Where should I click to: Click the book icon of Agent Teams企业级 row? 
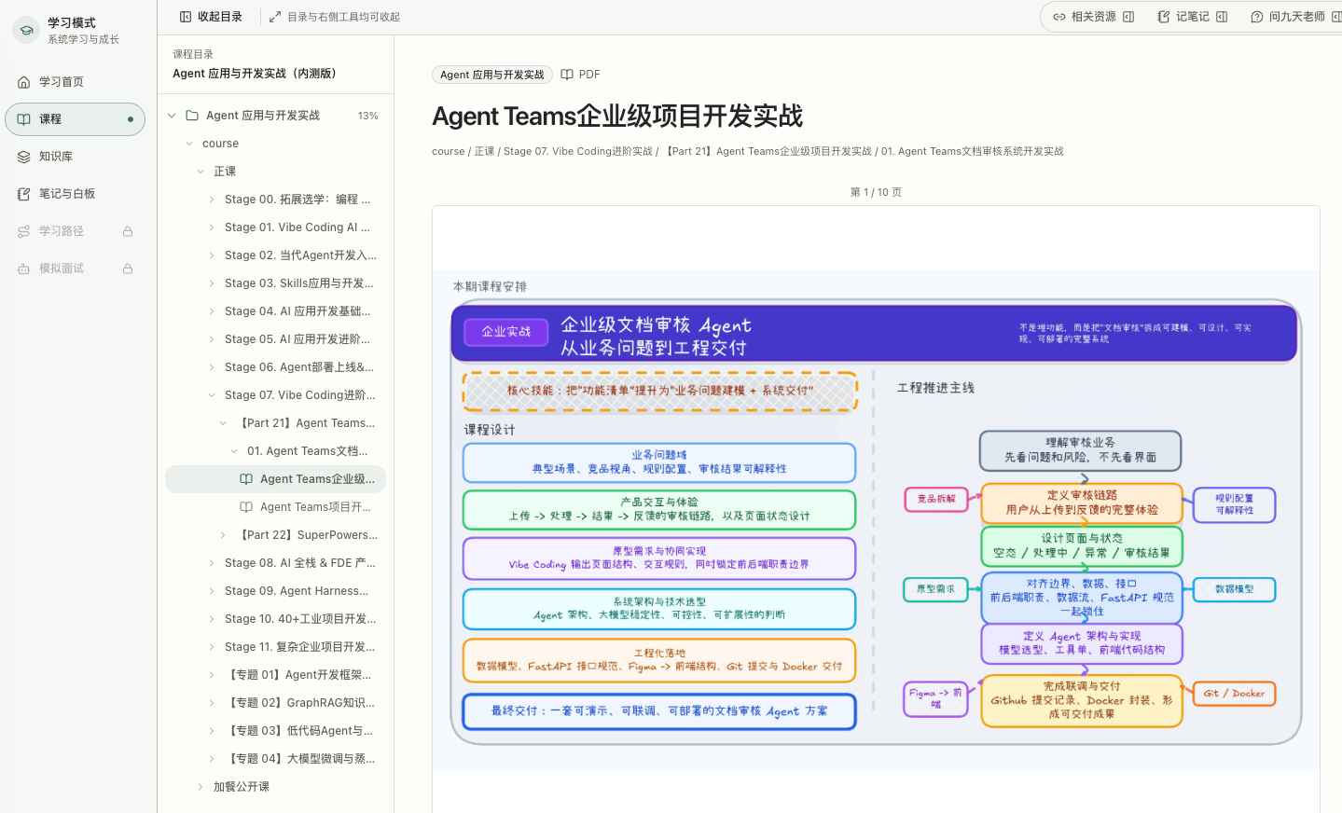(246, 479)
